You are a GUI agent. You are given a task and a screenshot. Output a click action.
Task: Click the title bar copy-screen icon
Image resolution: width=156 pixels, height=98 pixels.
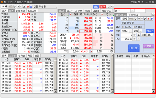(x=136, y=2)
